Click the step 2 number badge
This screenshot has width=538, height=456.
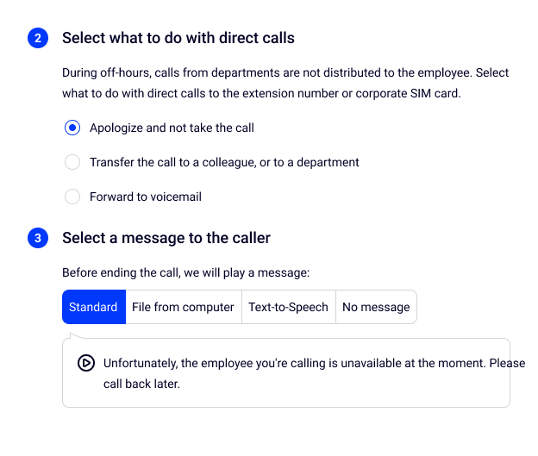tap(38, 39)
